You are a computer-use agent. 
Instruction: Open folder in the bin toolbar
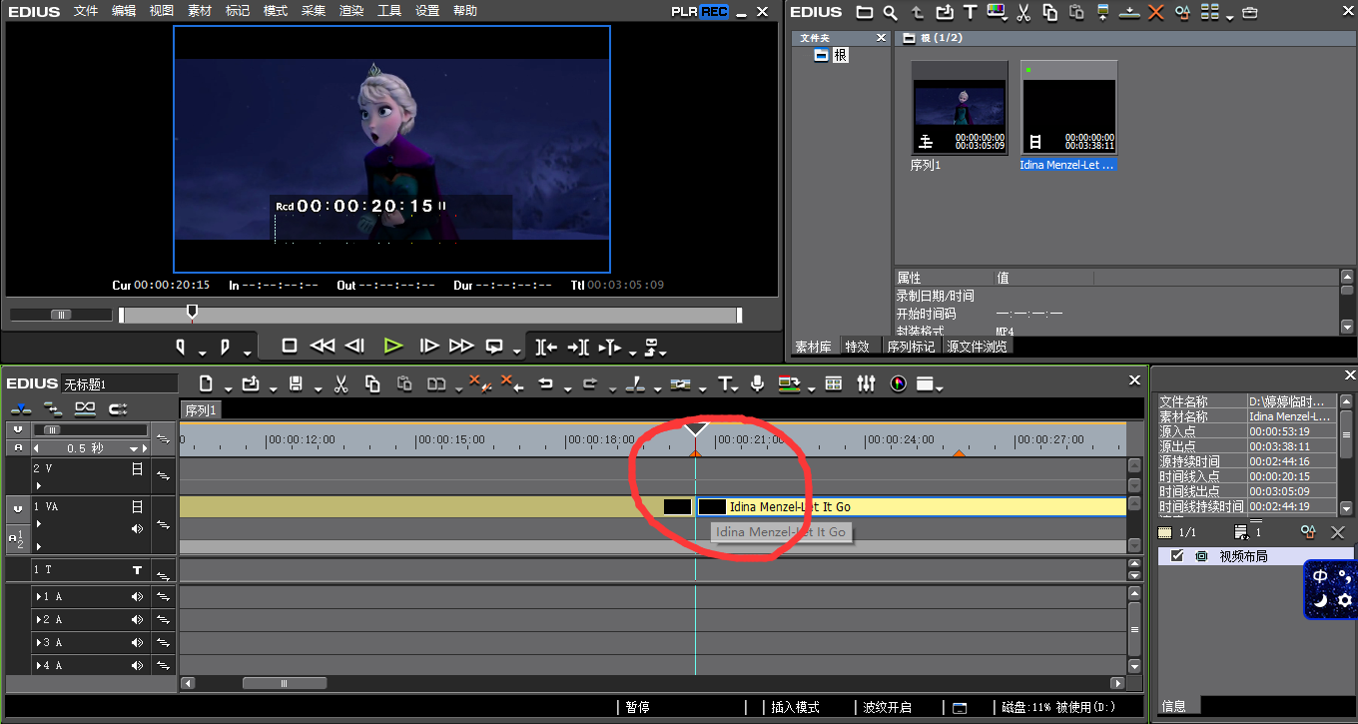[x=865, y=12]
